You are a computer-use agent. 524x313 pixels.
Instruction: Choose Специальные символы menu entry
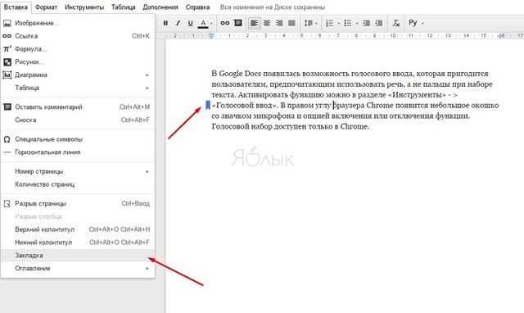78,139
